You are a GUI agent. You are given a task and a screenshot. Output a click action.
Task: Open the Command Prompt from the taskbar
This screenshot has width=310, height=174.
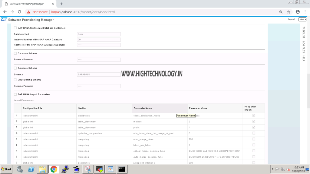(x=122, y=169)
